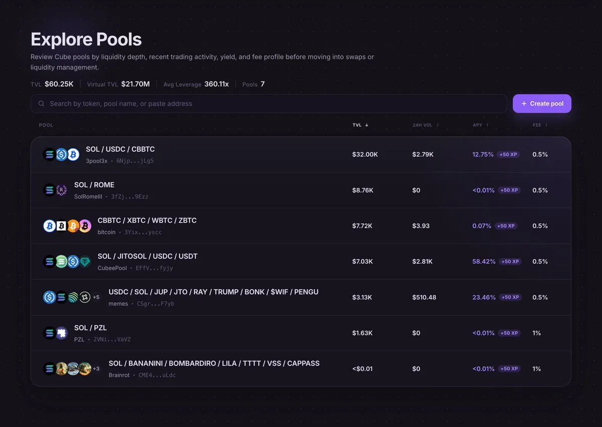Click the XBTC icon in bitcoin pool row

[x=61, y=226]
